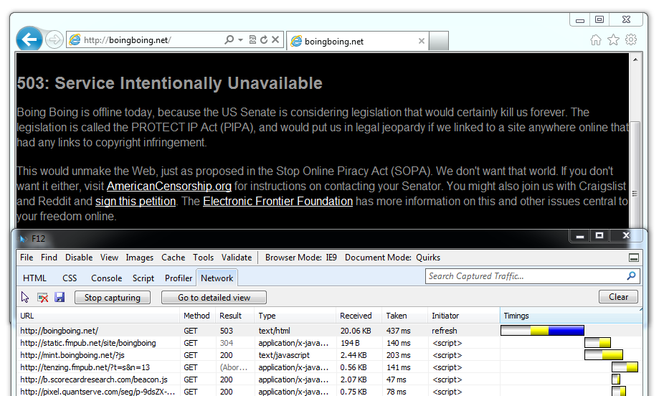Viewport: 664px width, 396px height.
Task: Click the Refresh icon in address bar
Action: click(x=264, y=40)
